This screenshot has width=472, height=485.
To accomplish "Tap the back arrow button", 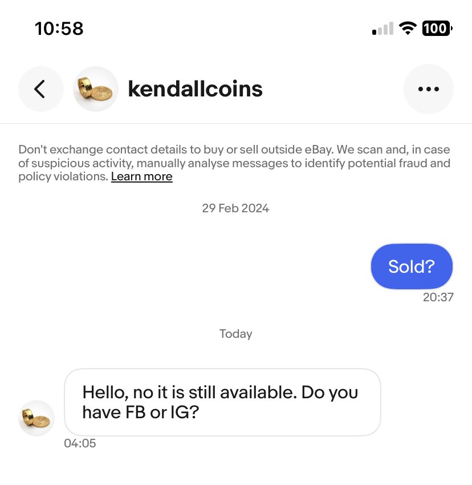I will [x=41, y=89].
